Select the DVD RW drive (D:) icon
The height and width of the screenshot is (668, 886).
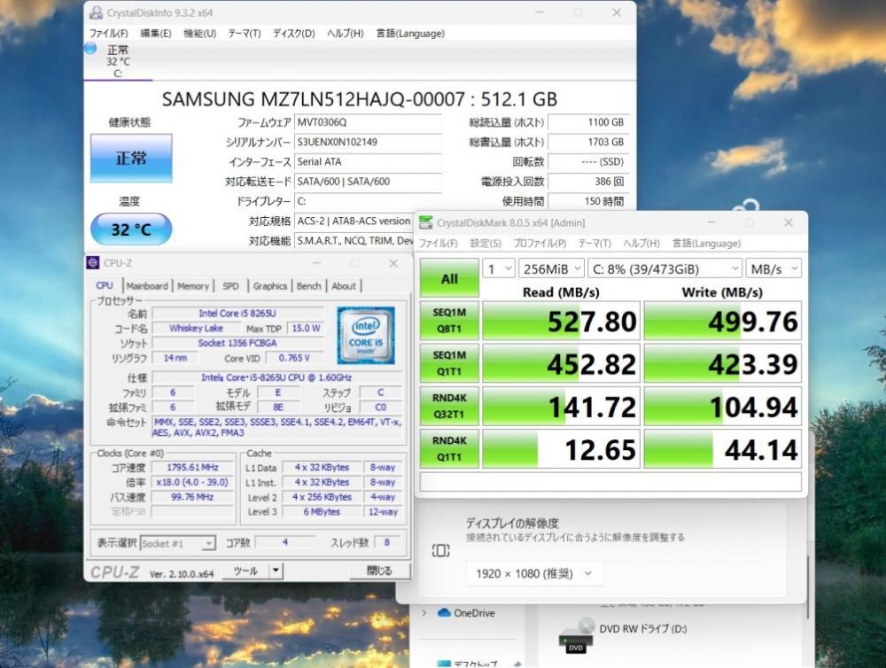pyautogui.click(x=577, y=636)
